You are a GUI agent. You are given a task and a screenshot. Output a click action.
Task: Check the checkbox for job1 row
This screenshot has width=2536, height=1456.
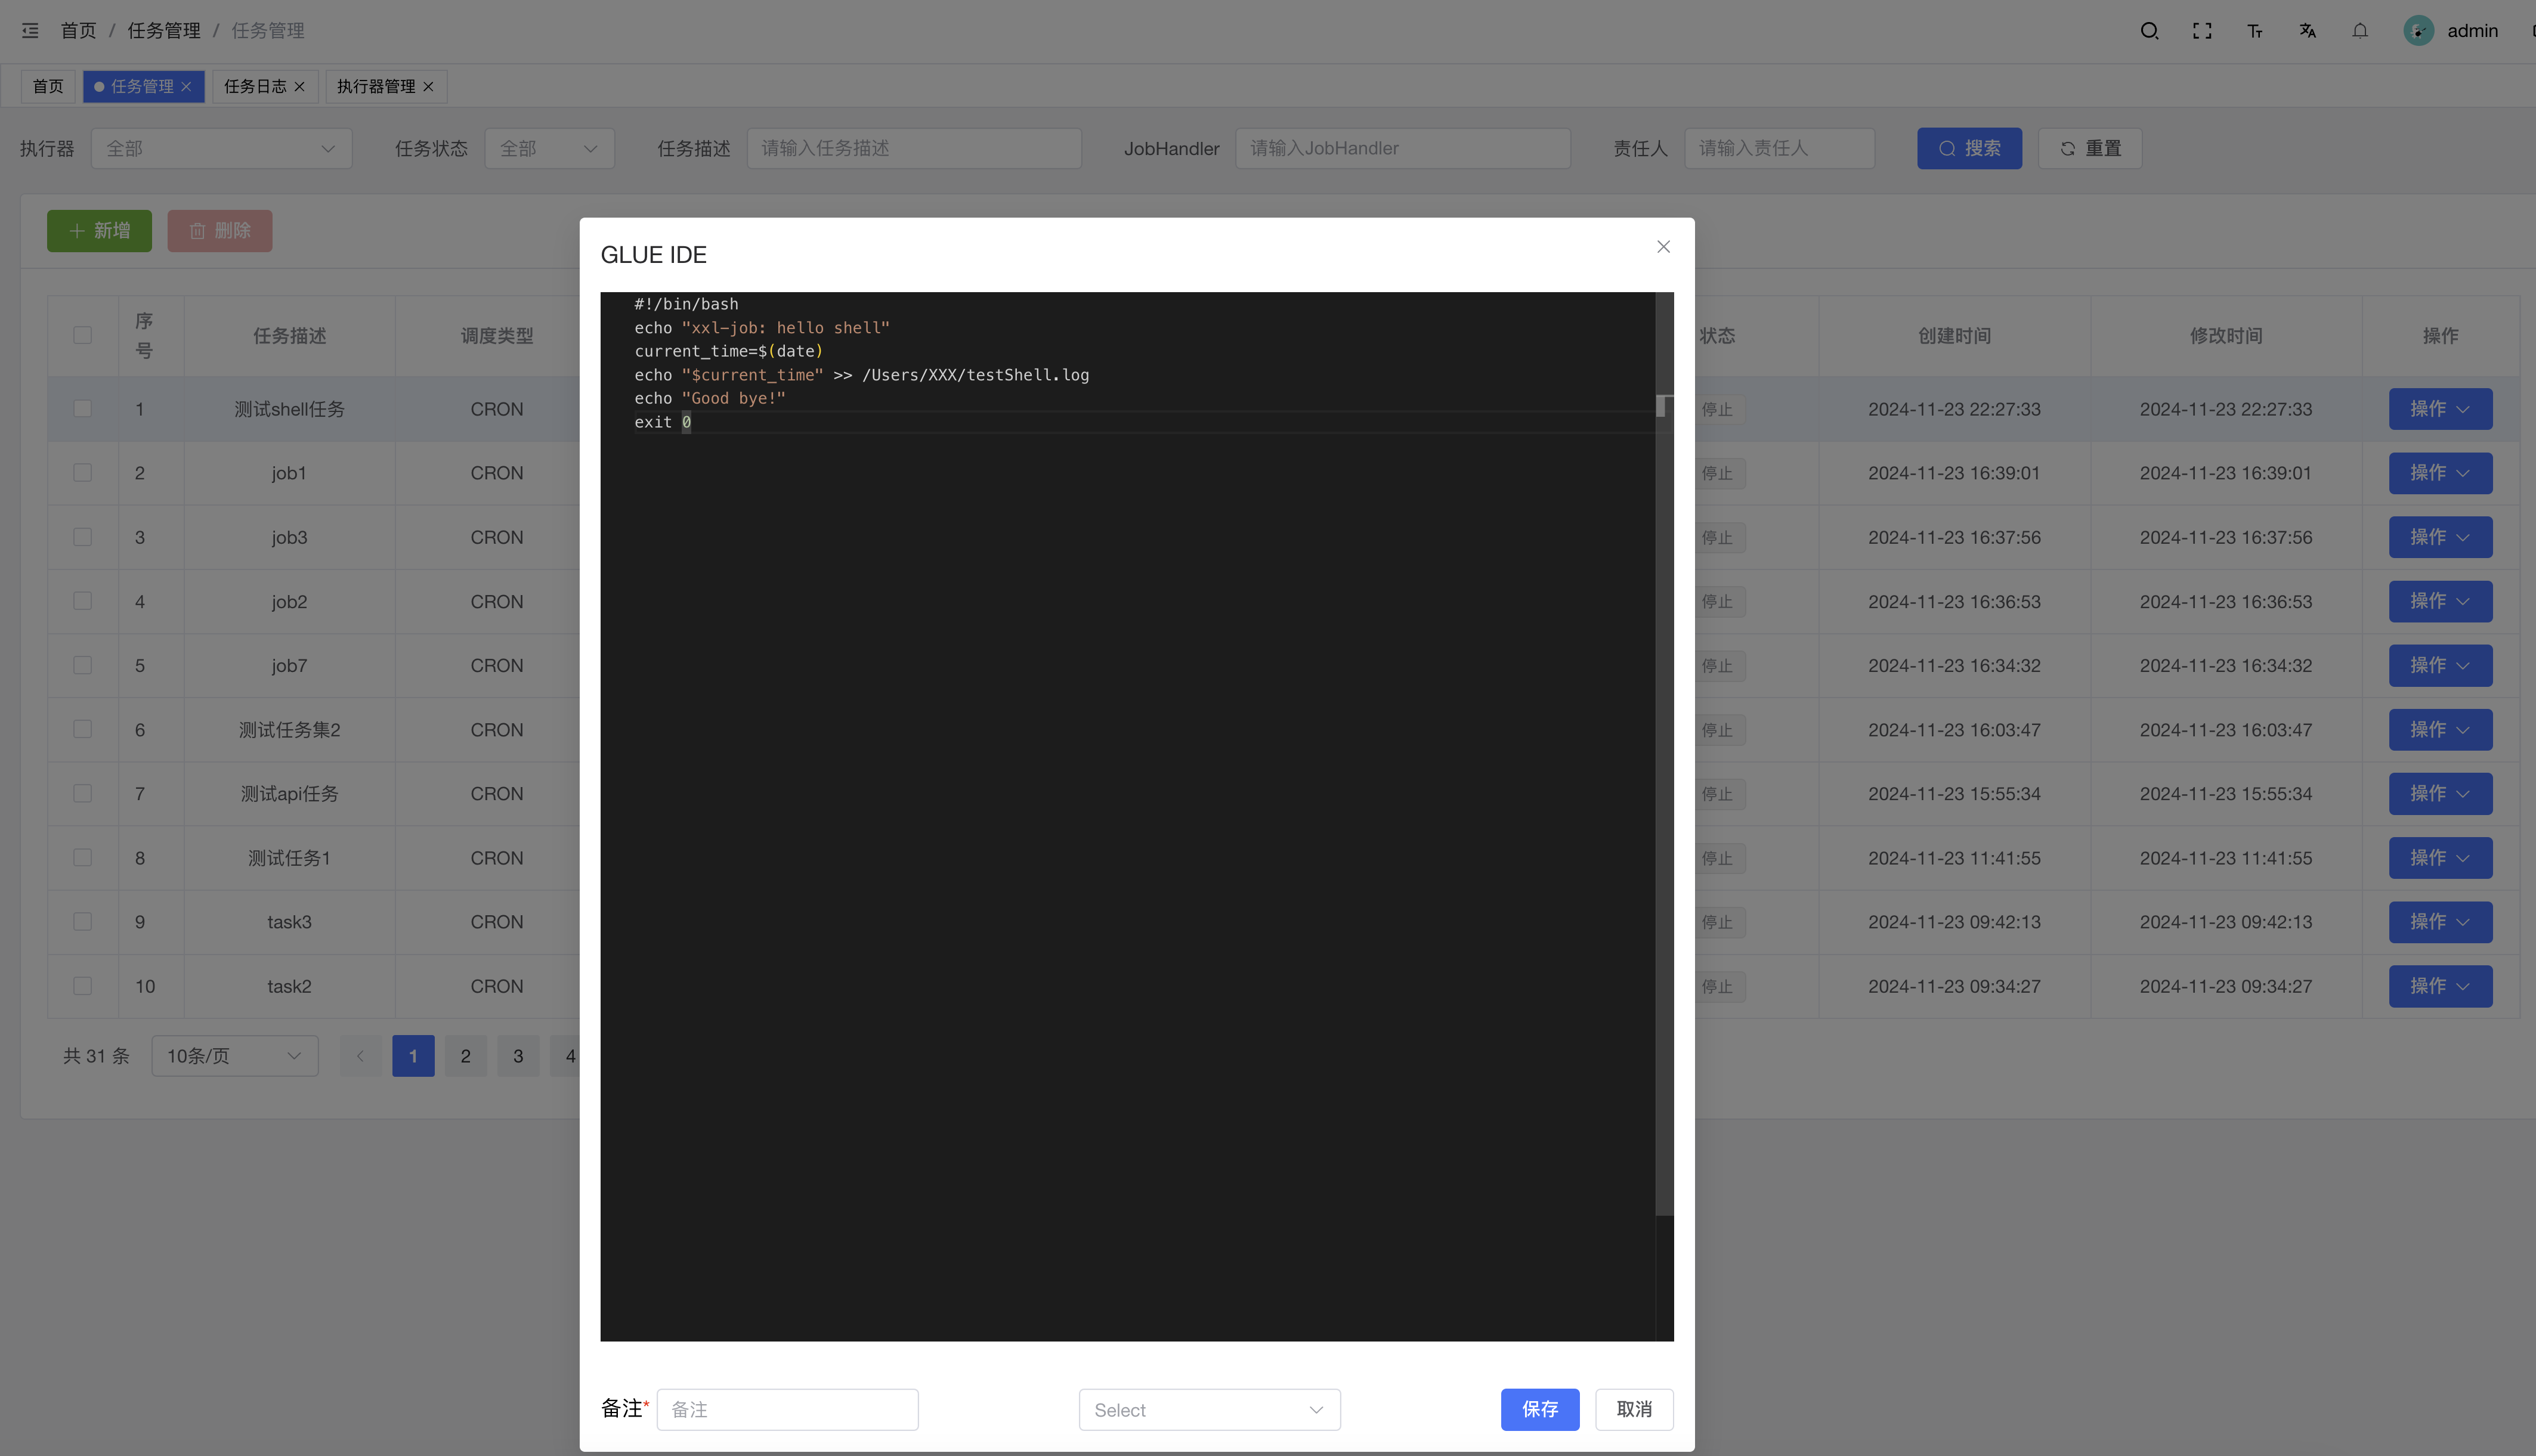82,473
